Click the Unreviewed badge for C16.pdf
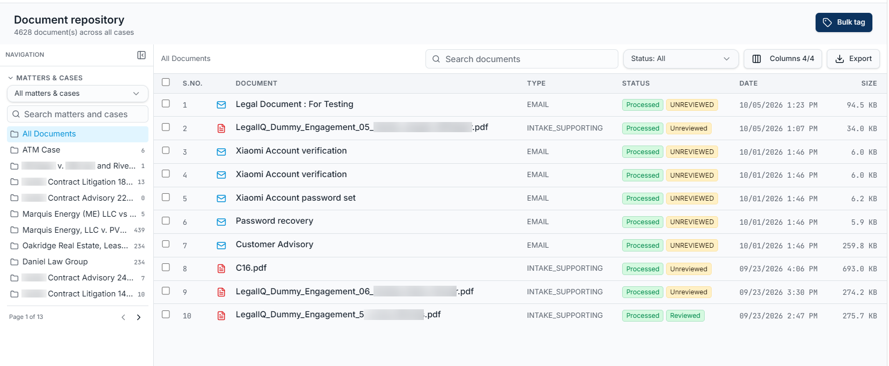 (x=689, y=269)
